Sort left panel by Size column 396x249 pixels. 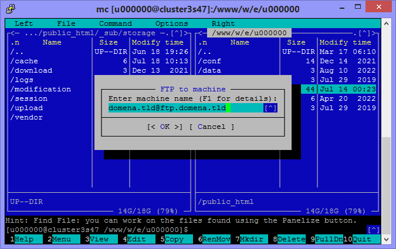pos(109,42)
